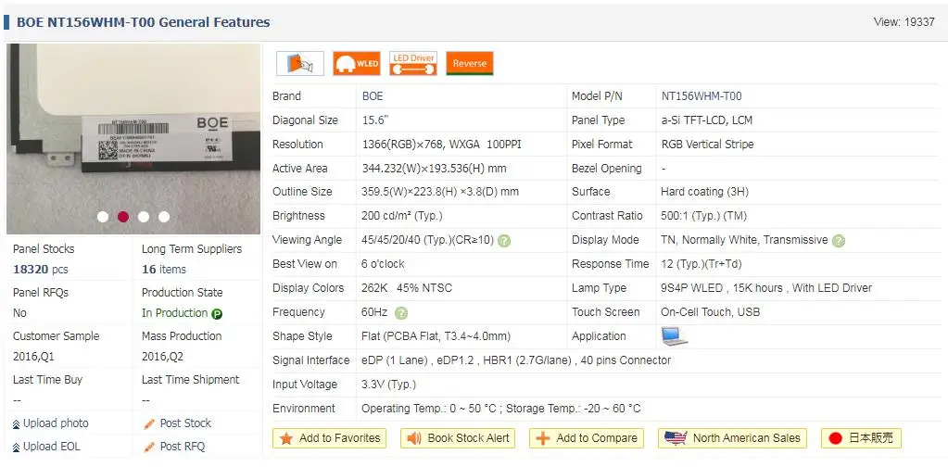The width and height of the screenshot is (948, 467).
Task: Click the Upload photo arrow icon
Action: (x=17, y=424)
